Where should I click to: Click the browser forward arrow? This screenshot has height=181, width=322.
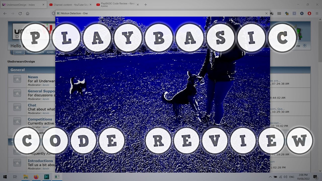(x=13, y=14)
